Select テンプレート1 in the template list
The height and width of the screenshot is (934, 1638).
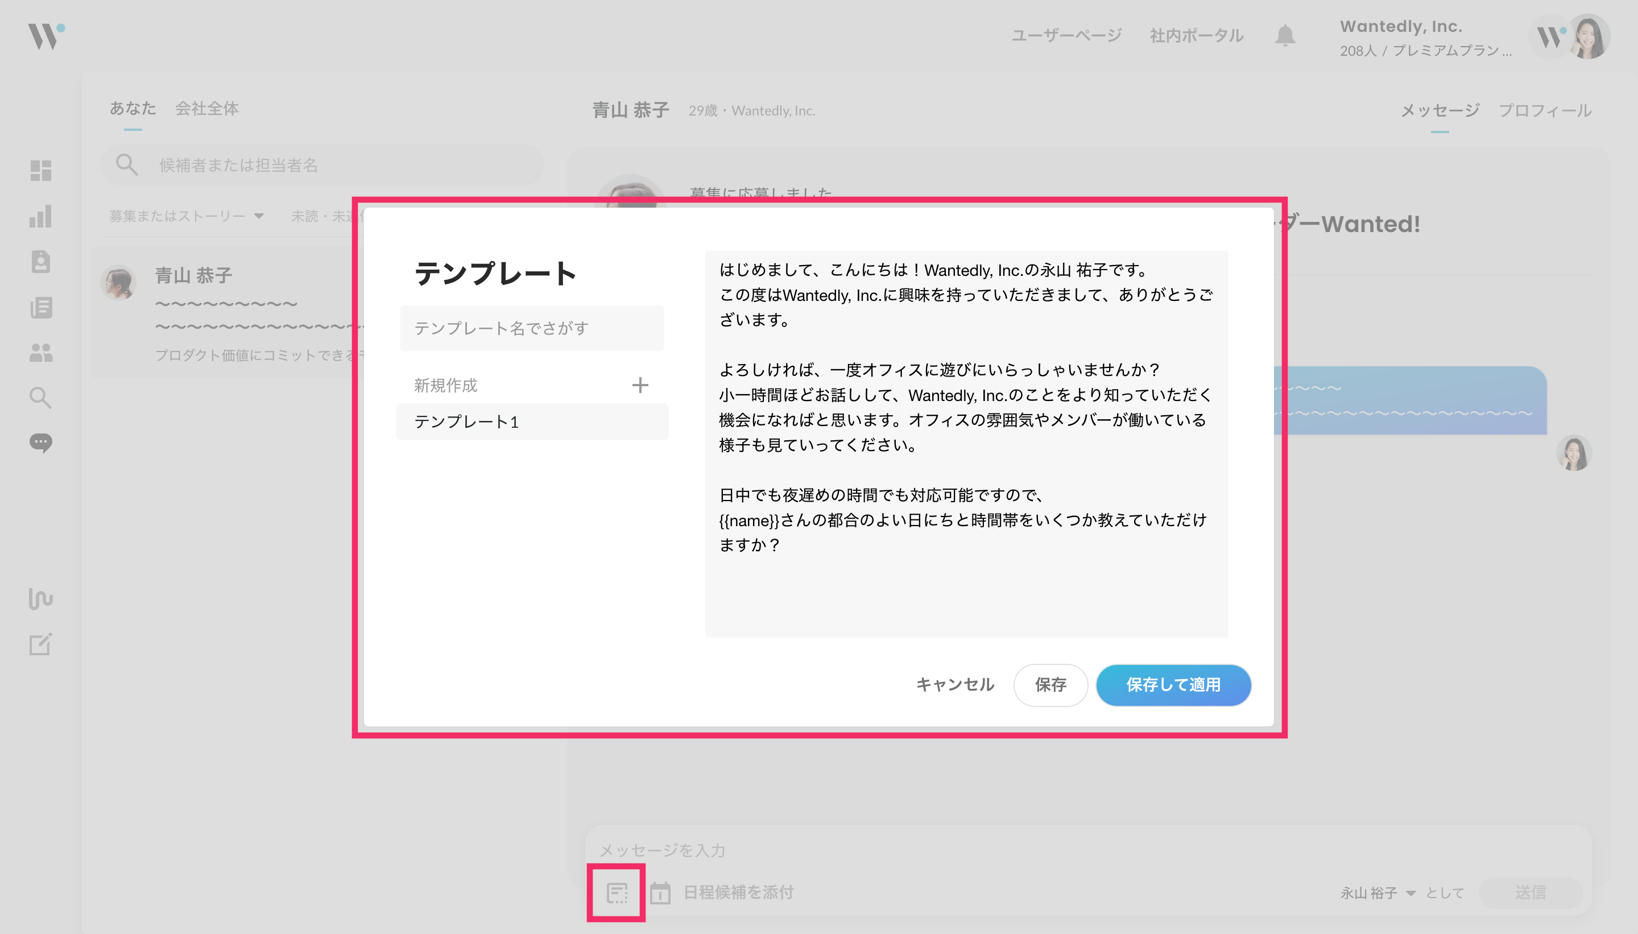(x=532, y=421)
